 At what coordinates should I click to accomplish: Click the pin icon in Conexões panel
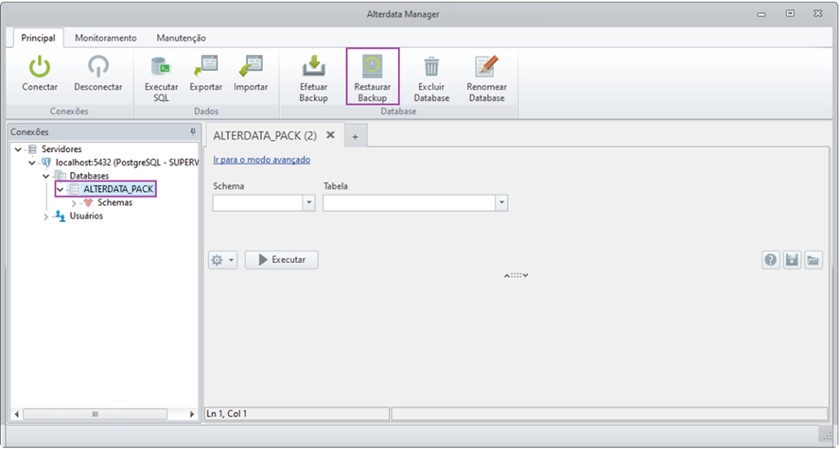pyautogui.click(x=193, y=131)
